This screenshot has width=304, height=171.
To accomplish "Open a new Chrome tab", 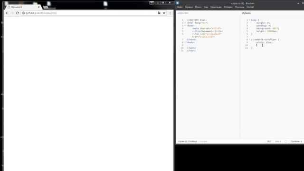I will click(46, 7).
